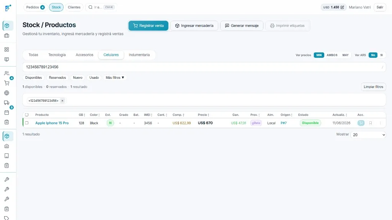
Task: Toggle the Disponibles filter chip
Action: [34, 78]
